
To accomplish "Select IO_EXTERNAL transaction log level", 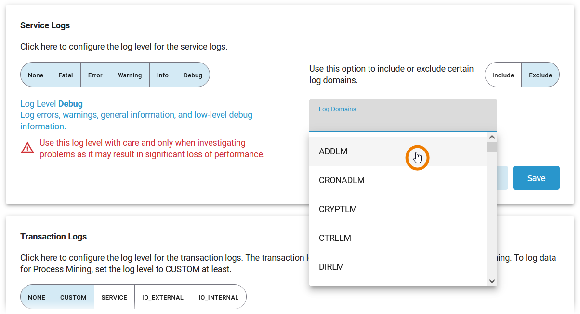I will [x=162, y=297].
